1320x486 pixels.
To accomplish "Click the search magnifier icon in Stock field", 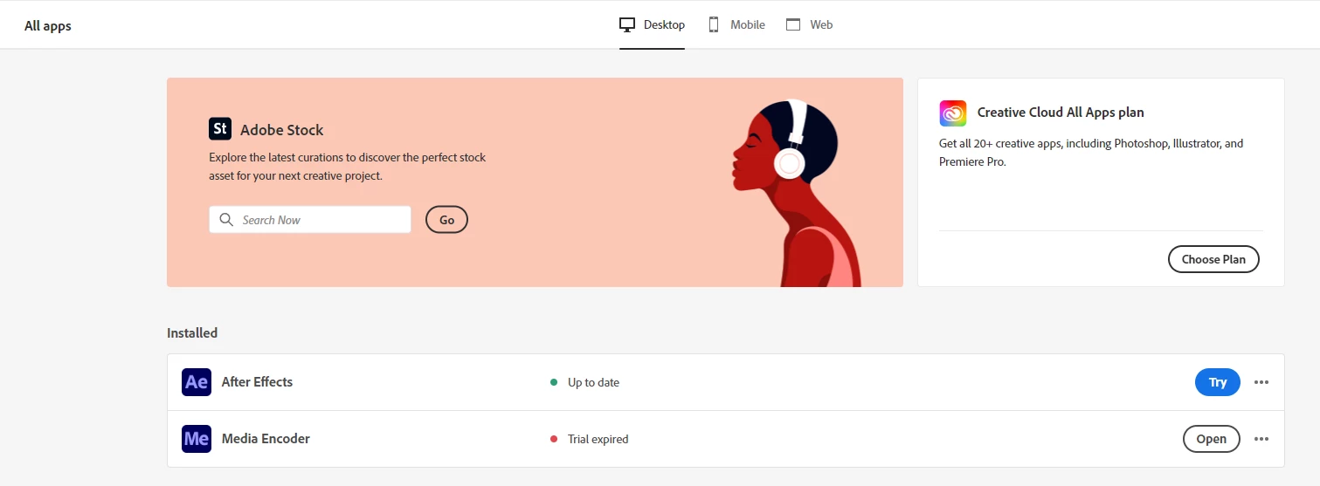I will coord(226,220).
